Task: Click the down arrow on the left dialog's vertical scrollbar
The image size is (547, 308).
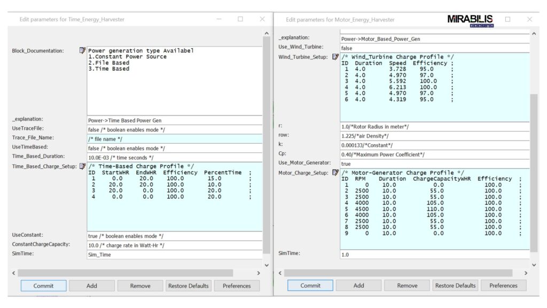Action: pyautogui.click(x=267, y=265)
